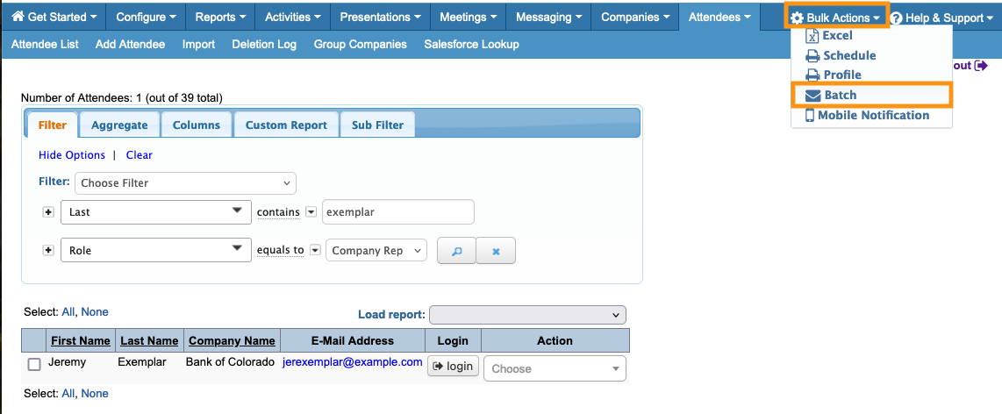This screenshot has height=414, width=1002.
Task: Expand the plus toggle beside Last filter
Action: 48,212
